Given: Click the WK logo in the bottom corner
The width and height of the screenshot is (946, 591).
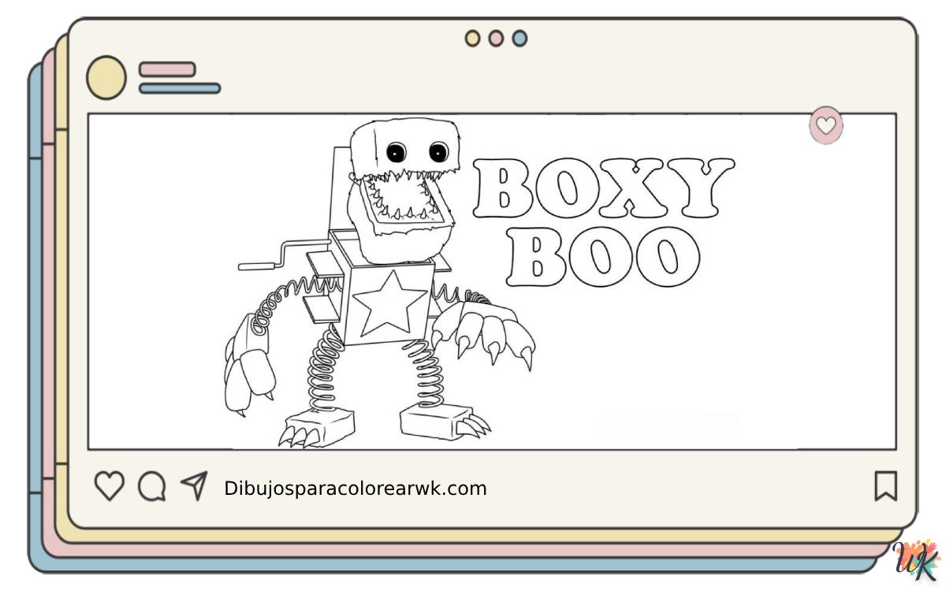Looking at the screenshot, I should [x=917, y=561].
